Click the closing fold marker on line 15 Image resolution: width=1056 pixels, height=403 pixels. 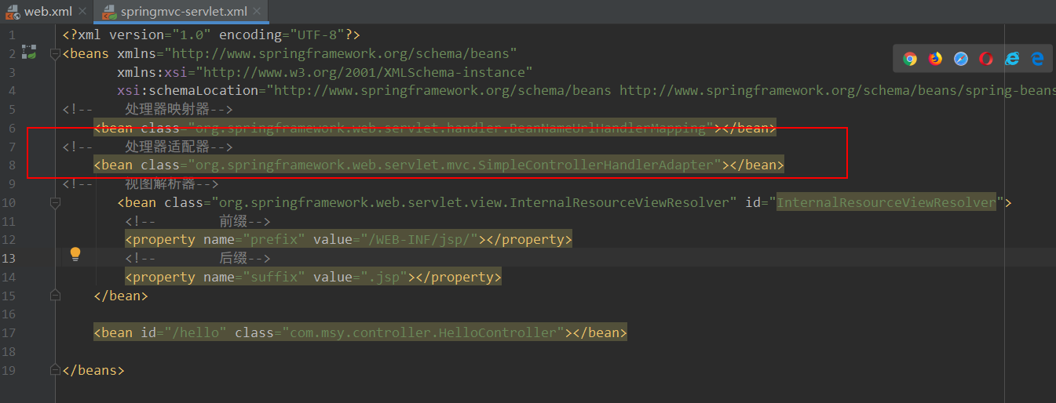(x=54, y=295)
